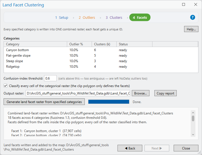Open the blue question mark help icon
This screenshot has width=202, height=155.
coord(192,17)
